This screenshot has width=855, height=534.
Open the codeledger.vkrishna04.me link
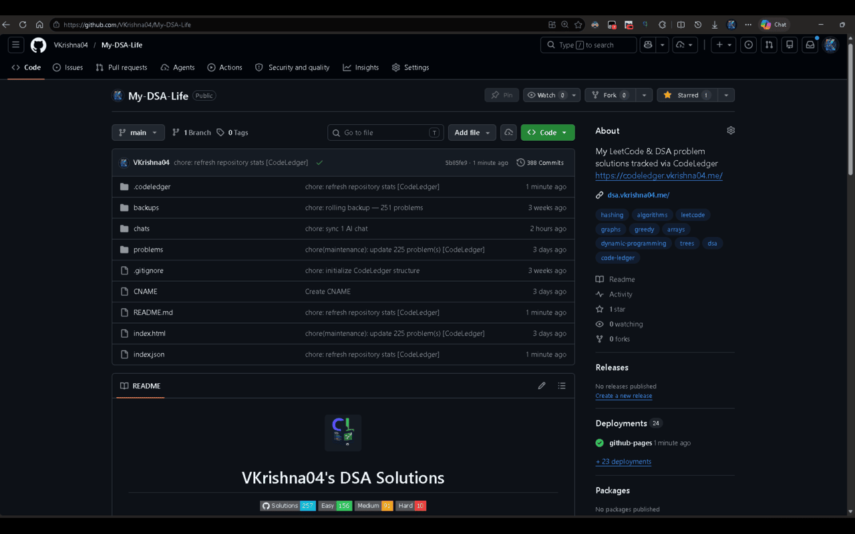[659, 176]
